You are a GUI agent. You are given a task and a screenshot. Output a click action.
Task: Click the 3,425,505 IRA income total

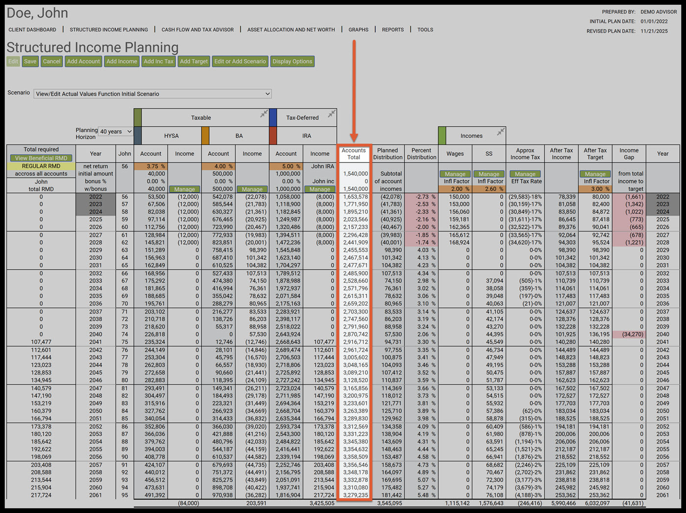click(321, 503)
